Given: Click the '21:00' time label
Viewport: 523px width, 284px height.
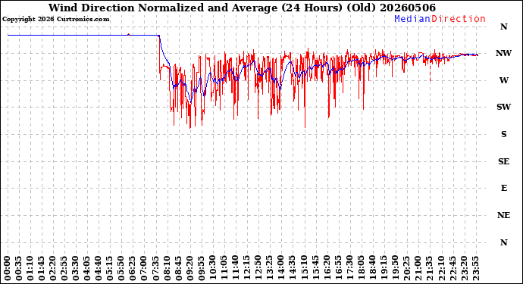Looking at the screenshot, I should tap(418, 269).
